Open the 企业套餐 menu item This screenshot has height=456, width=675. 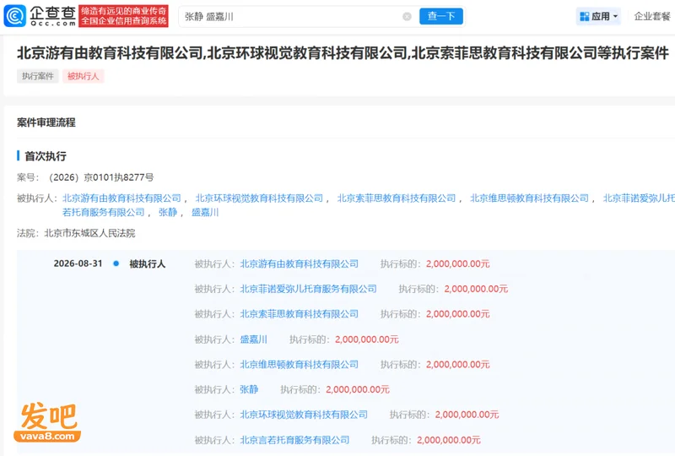(652, 16)
